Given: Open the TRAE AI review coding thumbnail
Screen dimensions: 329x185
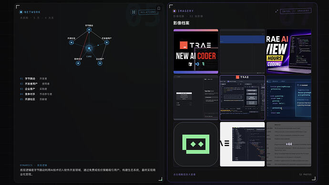Looking at the screenshot, I should [x=289, y=51].
